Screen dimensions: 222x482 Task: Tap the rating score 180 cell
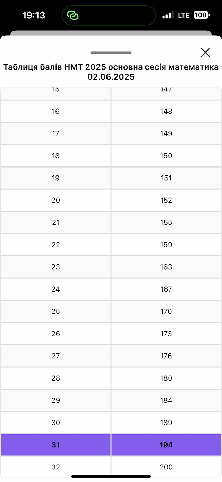[166, 378]
